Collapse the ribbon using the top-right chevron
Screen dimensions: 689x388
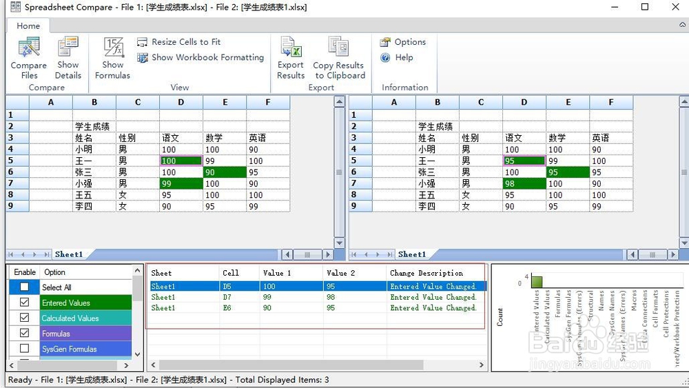682,25
